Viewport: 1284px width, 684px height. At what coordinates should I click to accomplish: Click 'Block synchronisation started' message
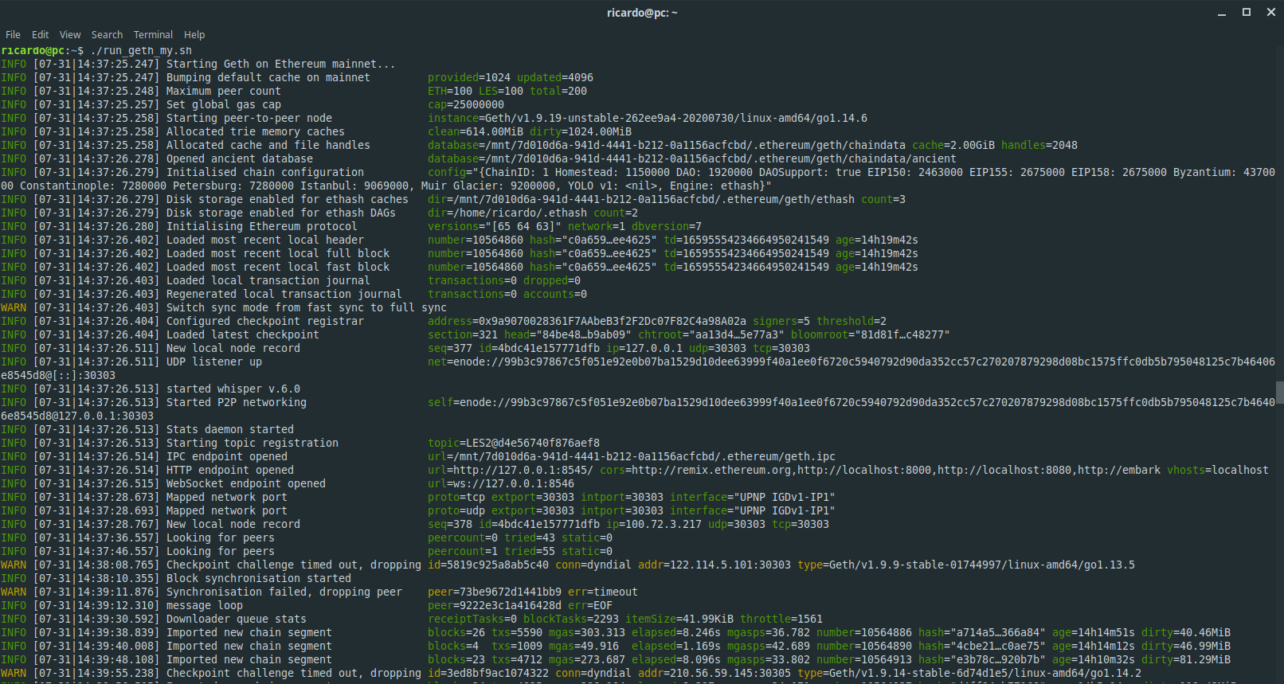(x=259, y=578)
